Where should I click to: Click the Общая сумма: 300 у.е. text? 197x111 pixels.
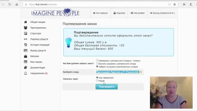pyautogui.click(x=91, y=42)
